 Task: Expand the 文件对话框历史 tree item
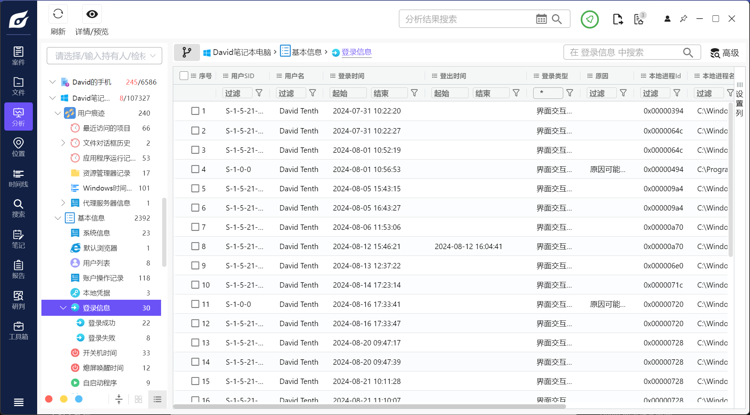[63, 143]
